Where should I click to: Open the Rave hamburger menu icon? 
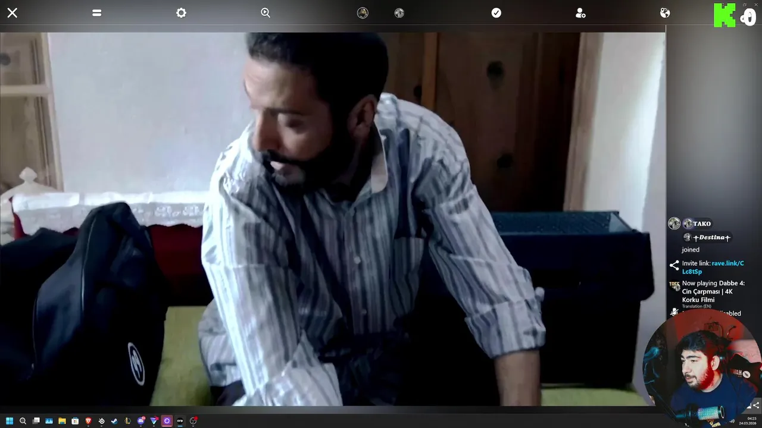tap(97, 12)
